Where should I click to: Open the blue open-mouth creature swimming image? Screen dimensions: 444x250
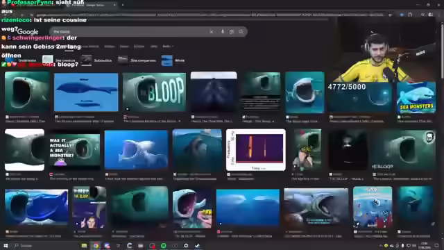tap(136, 150)
